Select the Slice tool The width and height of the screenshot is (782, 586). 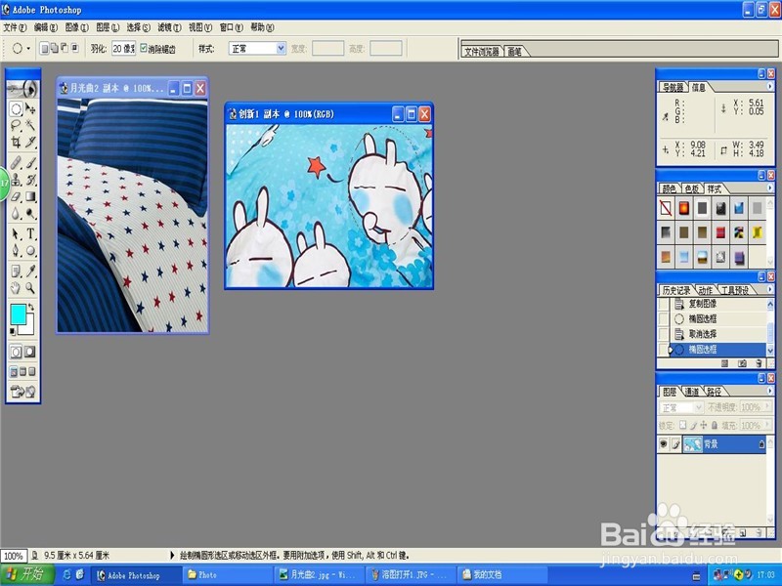tap(30, 142)
